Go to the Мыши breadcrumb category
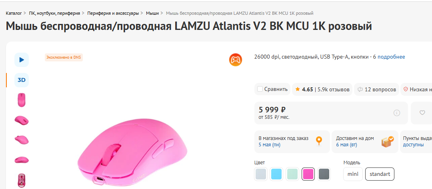Image resolution: width=432 pixels, height=189 pixels. point(152,14)
